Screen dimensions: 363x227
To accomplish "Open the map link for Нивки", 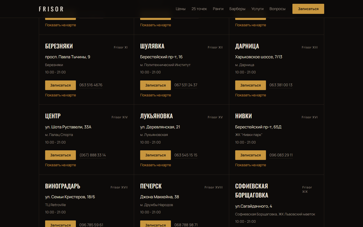I will pyautogui.click(x=251, y=165).
